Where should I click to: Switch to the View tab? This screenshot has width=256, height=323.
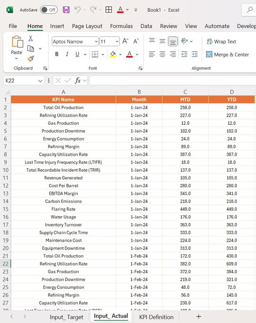191,26
